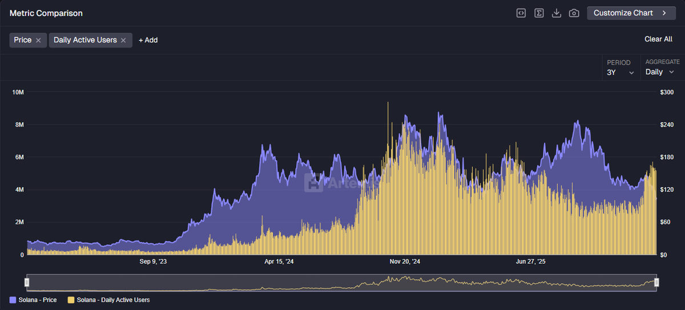
Task: Click the $240 right axis value
Action: [x=667, y=125]
